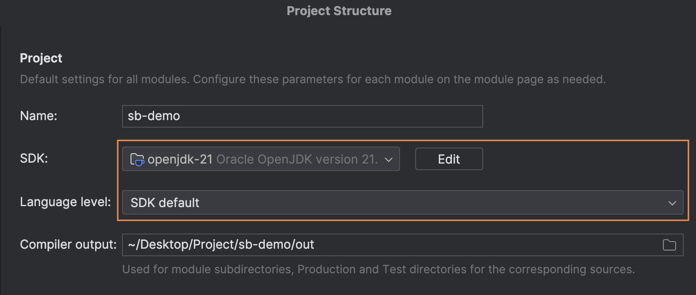Click the "Project Structure" window title
Viewport: 696px width, 295px height.
click(x=339, y=11)
